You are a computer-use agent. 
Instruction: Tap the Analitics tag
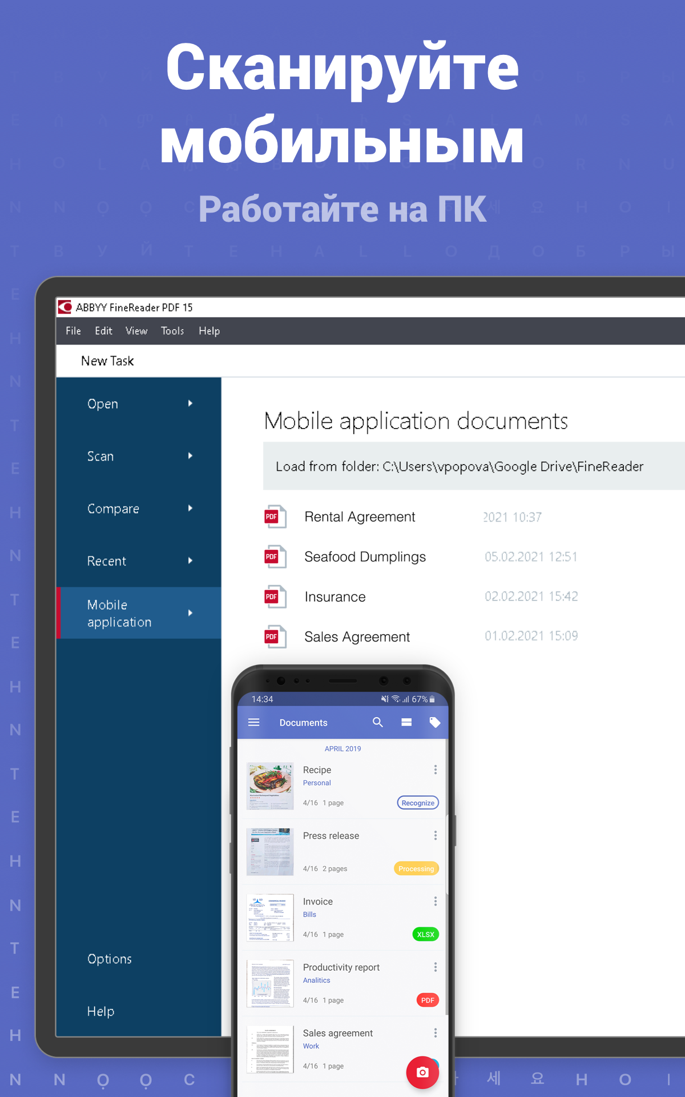coord(316,980)
